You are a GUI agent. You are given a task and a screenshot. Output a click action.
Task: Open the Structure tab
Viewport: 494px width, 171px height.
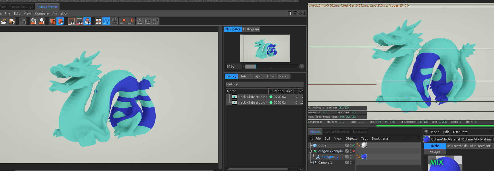(x=360, y=132)
